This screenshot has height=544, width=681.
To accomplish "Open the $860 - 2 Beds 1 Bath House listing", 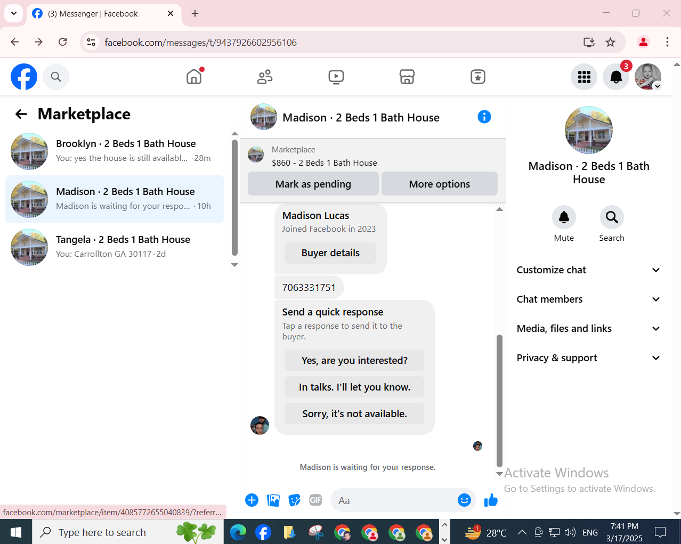I will 325,163.
